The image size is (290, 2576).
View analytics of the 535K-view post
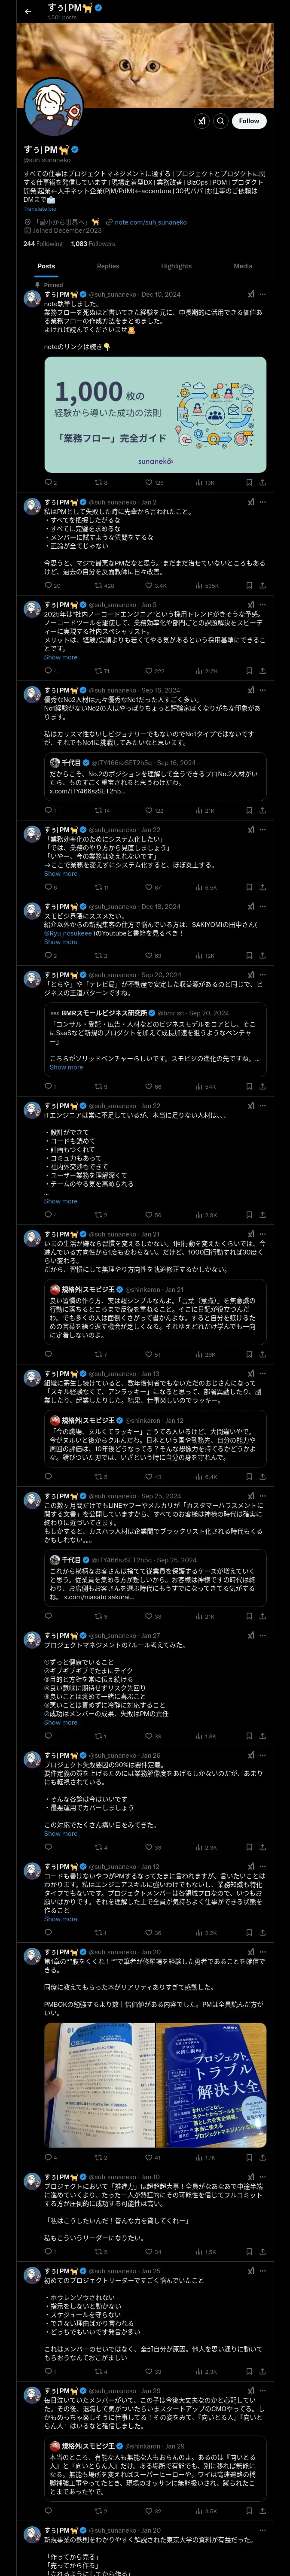[206, 586]
